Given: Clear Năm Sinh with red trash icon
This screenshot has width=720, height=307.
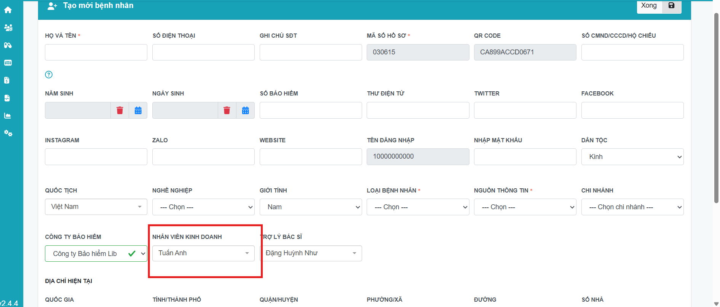Looking at the screenshot, I should click(x=120, y=110).
